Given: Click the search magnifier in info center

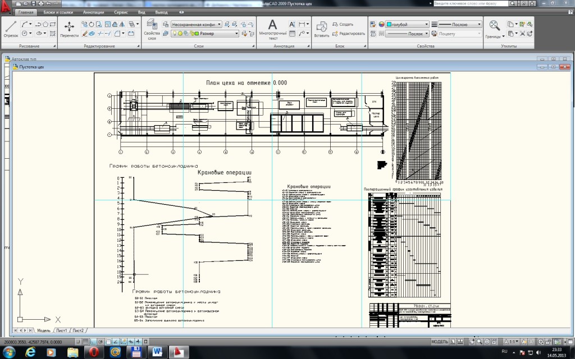Looking at the screenshot, I should click(x=512, y=3).
